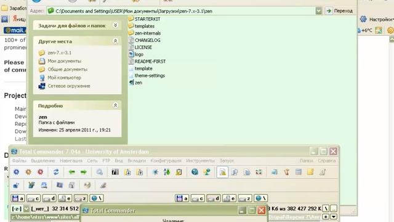The image size is (394, 222).
Task: Open drive e in left Total Commander panel
Action: [x=65, y=199]
